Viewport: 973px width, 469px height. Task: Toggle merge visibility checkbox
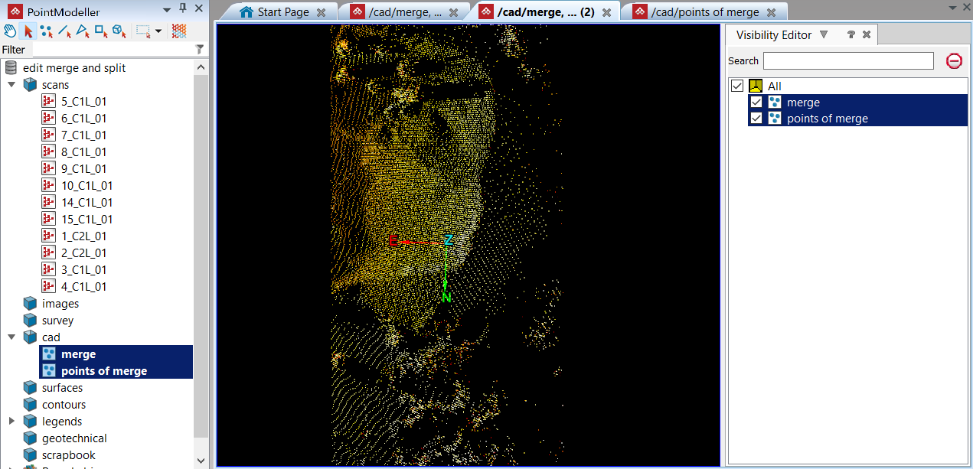(756, 103)
